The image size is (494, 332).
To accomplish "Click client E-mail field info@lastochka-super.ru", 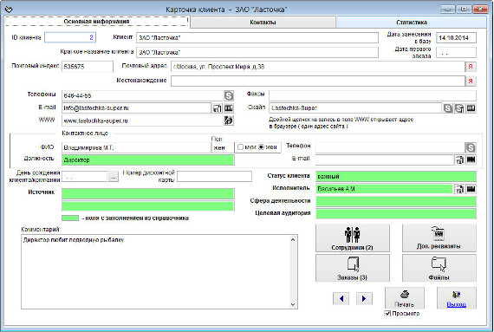I will [136, 108].
